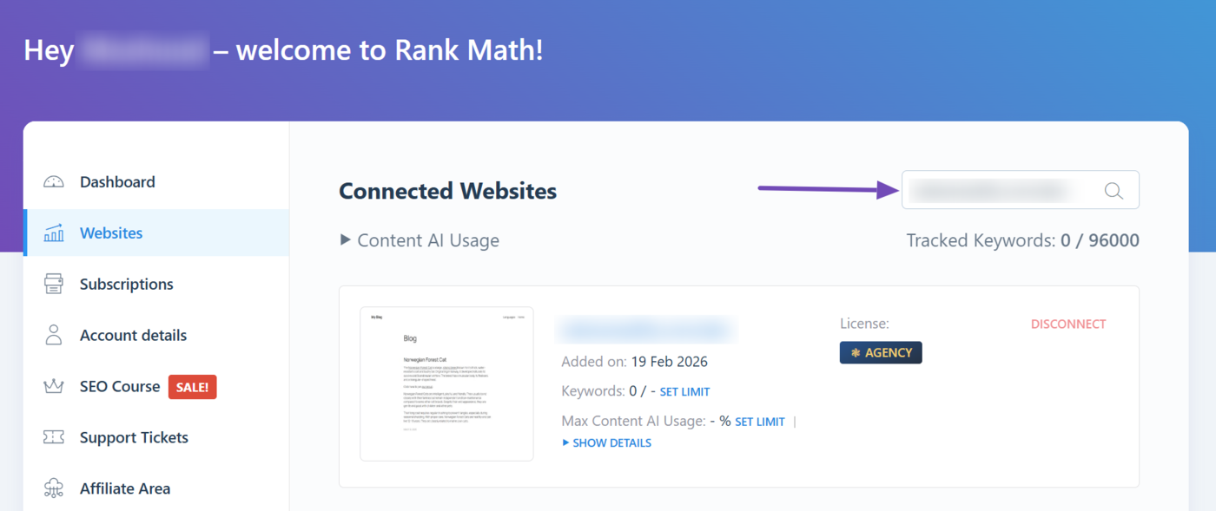1216x511 pixels.
Task: Click SET LIMIT next to Keywords
Action: click(x=684, y=392)
